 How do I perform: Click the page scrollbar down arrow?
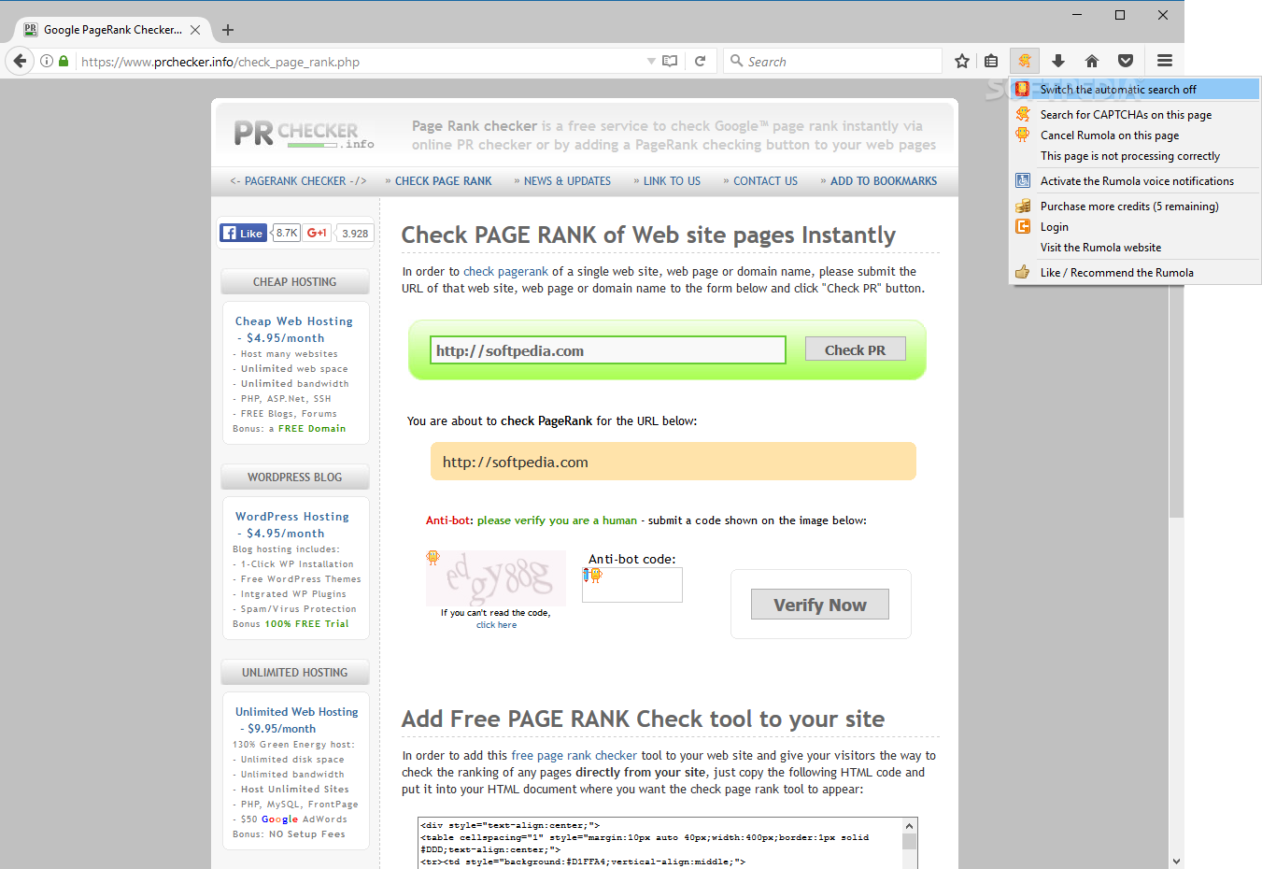tap(1176, 861)
